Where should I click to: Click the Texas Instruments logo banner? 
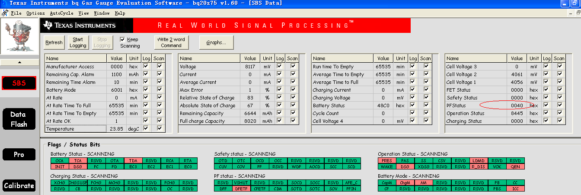point(86,25)
